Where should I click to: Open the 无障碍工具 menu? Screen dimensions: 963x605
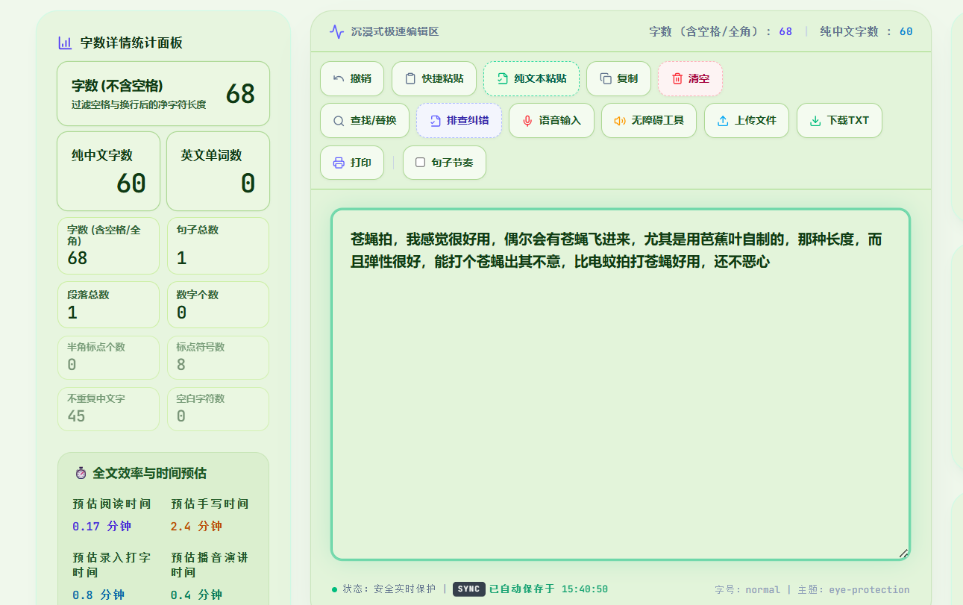pyautogui.click(x=648, y=120)
